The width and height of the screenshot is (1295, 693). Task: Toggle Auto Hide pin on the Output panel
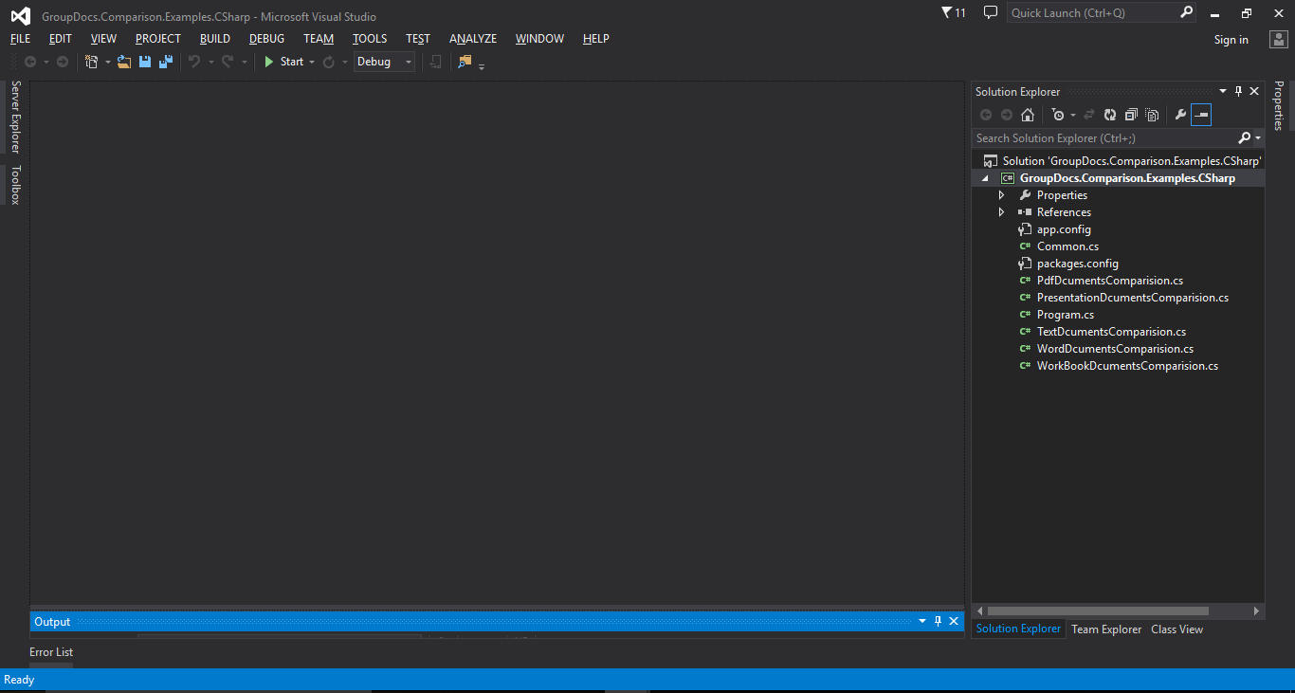(939, 622)
